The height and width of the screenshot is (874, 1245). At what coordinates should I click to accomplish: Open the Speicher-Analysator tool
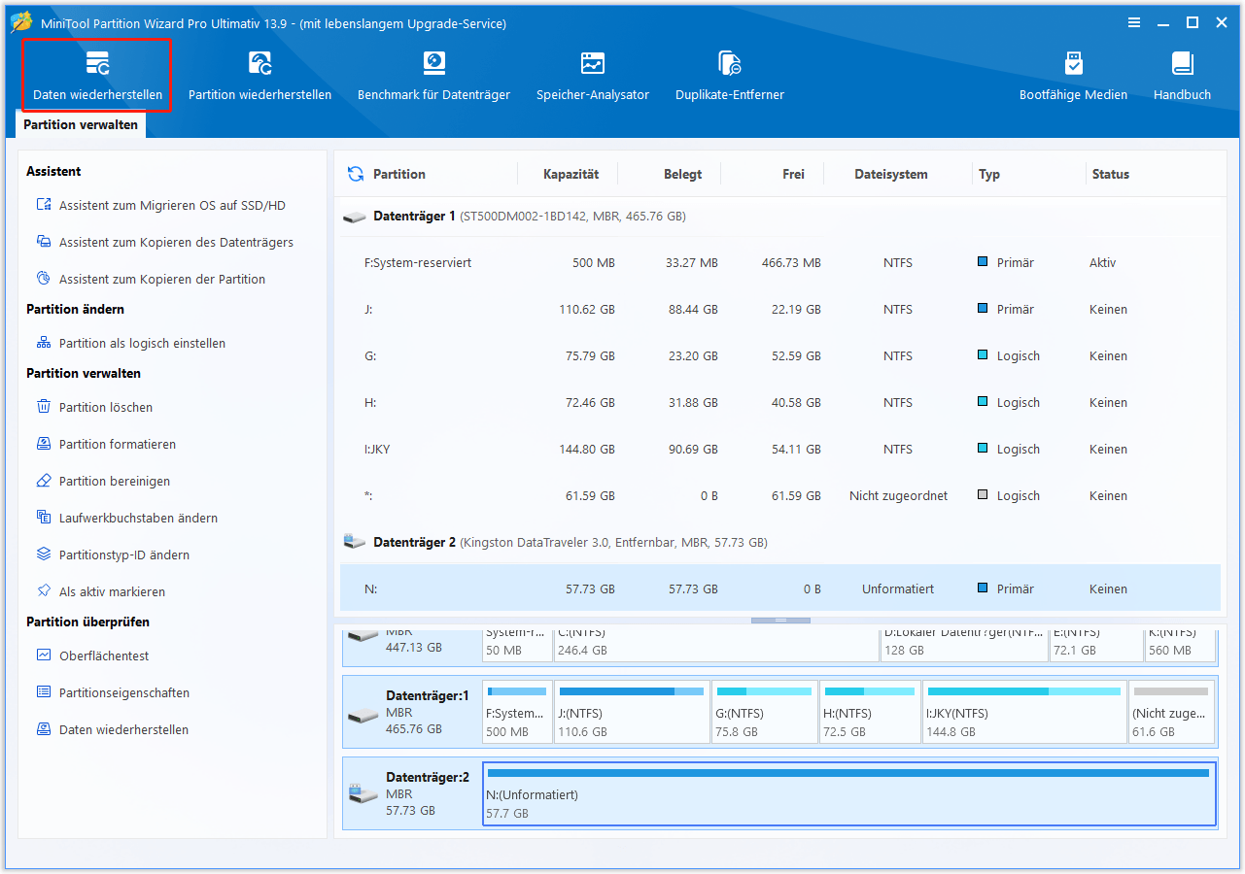[593, 76]
